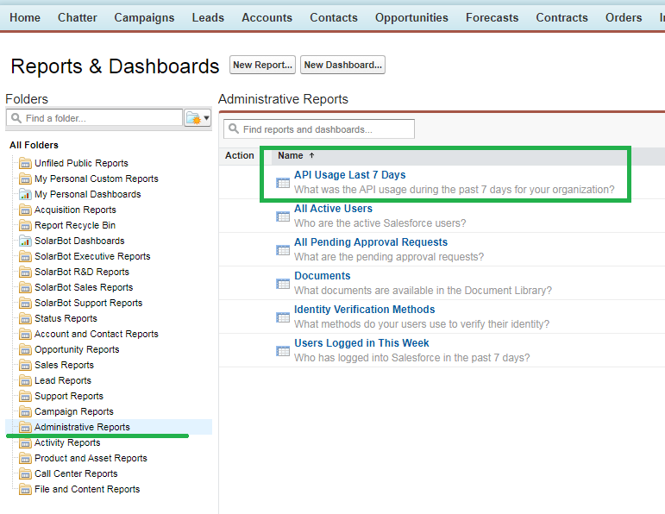Image resolution: width=665 pixels, height=514 pixels.
Task: Click the Action column header
Action: (240, 155)
